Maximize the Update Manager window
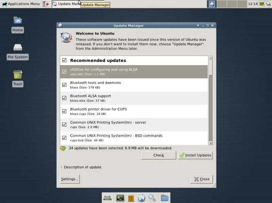The width and height of the screenshot is (272, 203). (208, 25)
